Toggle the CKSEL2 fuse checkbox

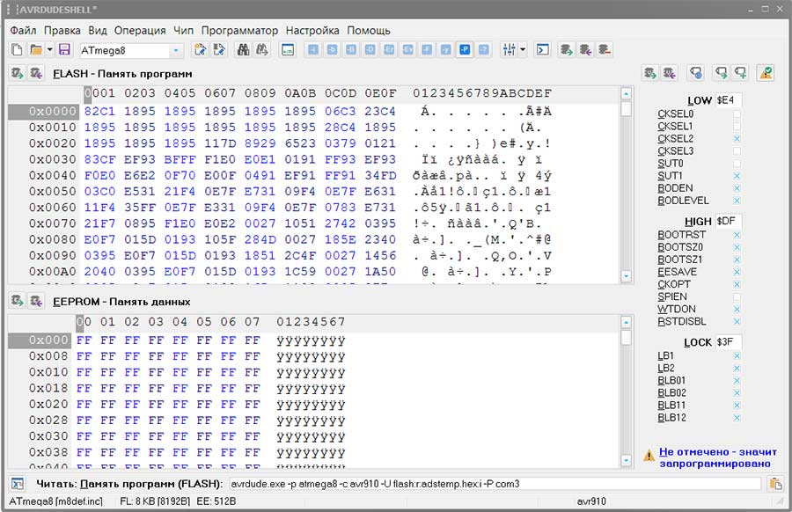click(737, 139)
